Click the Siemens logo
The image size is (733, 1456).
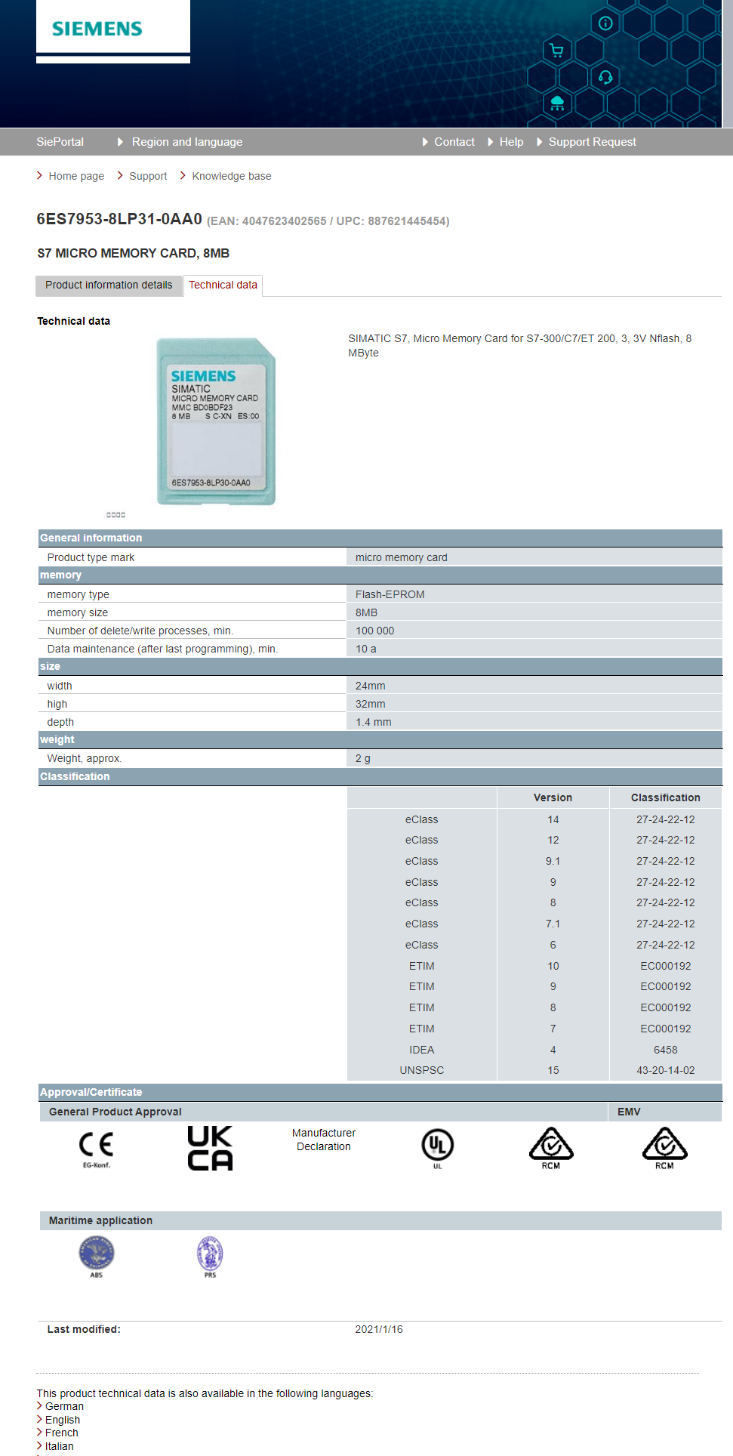(97, 29)
